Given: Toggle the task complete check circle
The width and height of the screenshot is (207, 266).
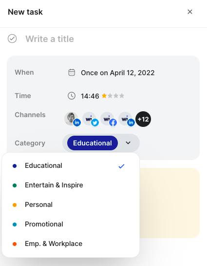Looking at the screenshot, I should point(12,39).
